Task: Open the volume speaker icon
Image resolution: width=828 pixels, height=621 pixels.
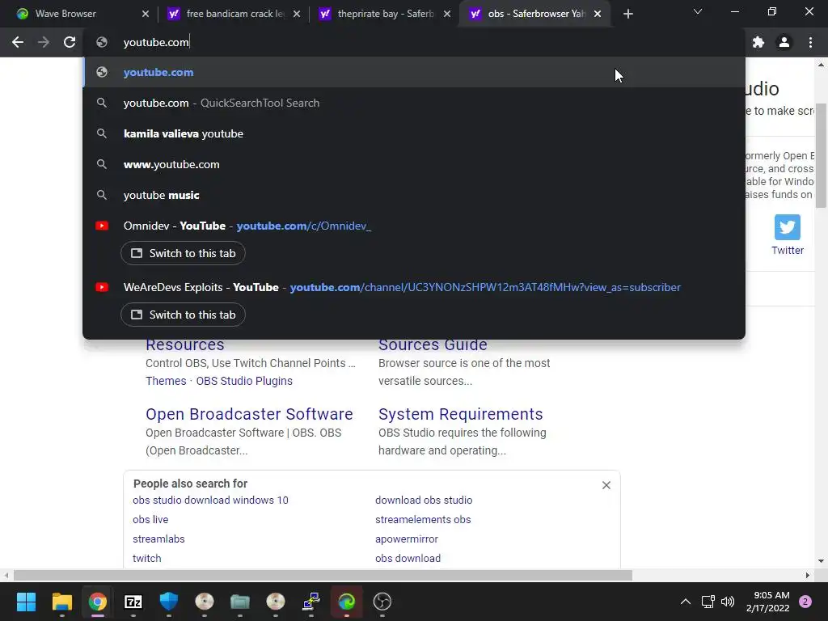Action: (728, 602)
